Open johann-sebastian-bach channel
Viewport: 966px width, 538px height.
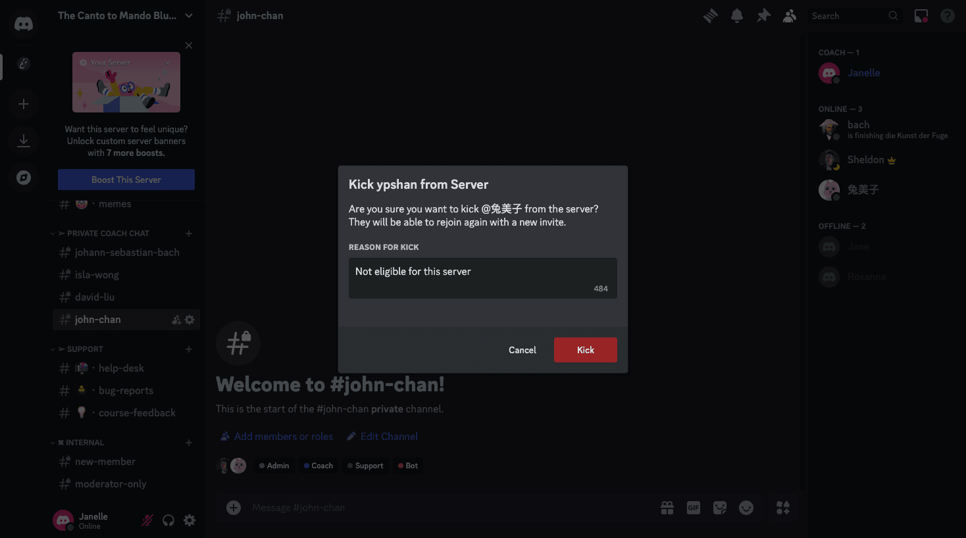click(x=126, y=253)
